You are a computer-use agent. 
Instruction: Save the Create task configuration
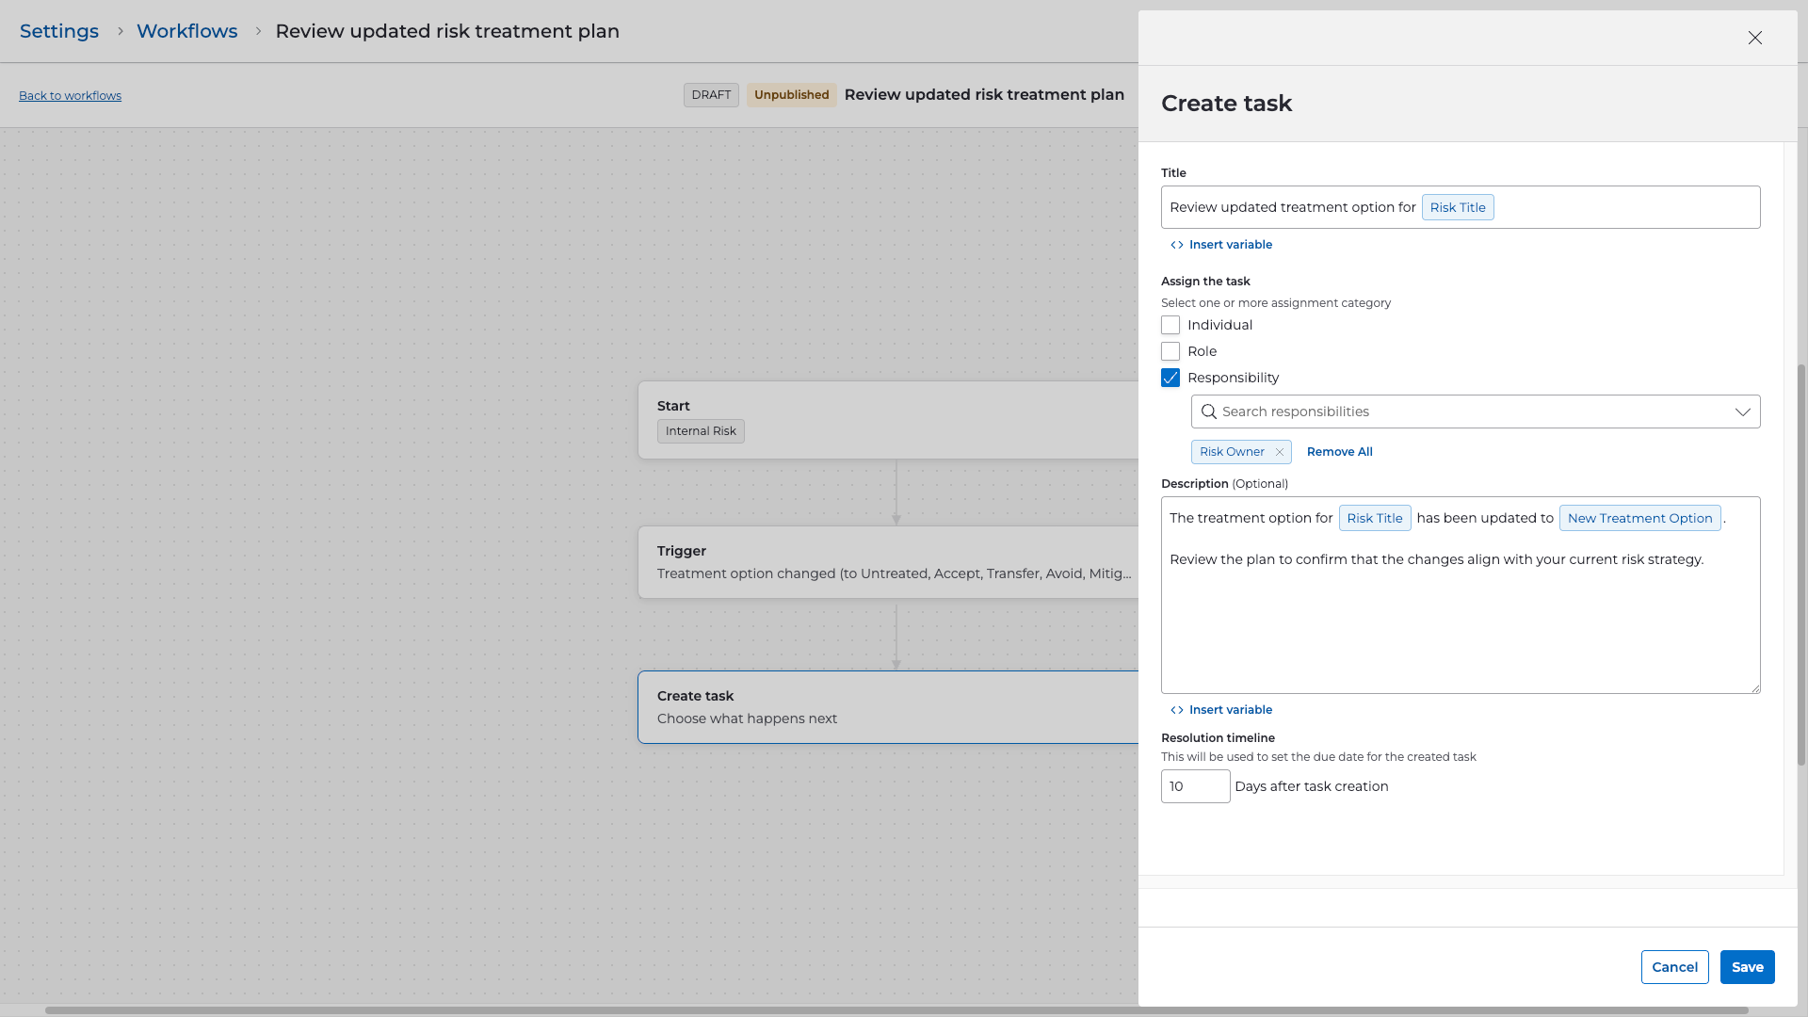coord(1747,967)
